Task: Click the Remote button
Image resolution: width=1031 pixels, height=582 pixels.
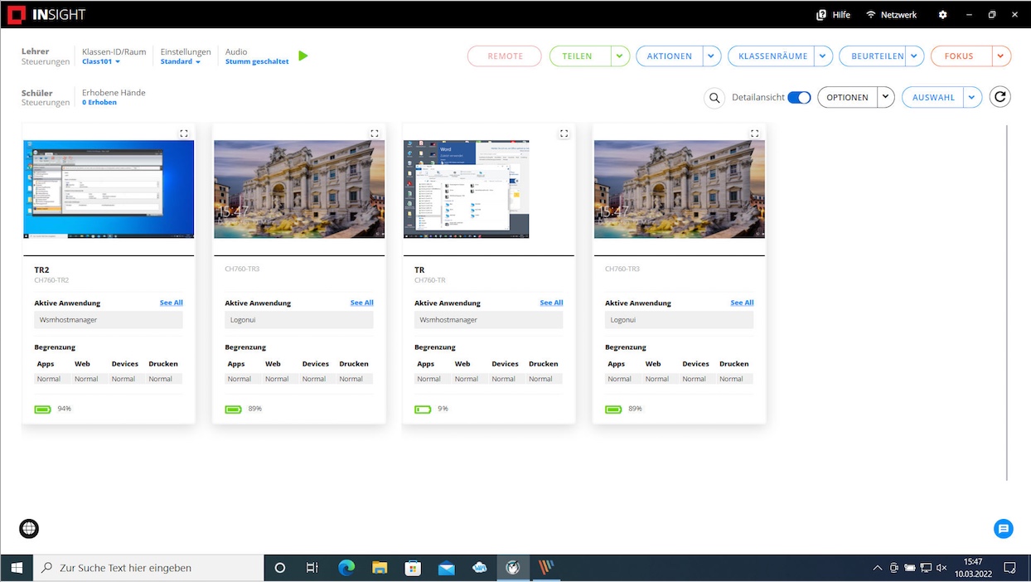Action: pos(505,56)
